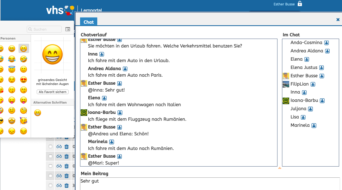Click the trash icon in the bottom-most table row
Image resolution: width=342 pixels, height=190 pixels.
point(67,185)
